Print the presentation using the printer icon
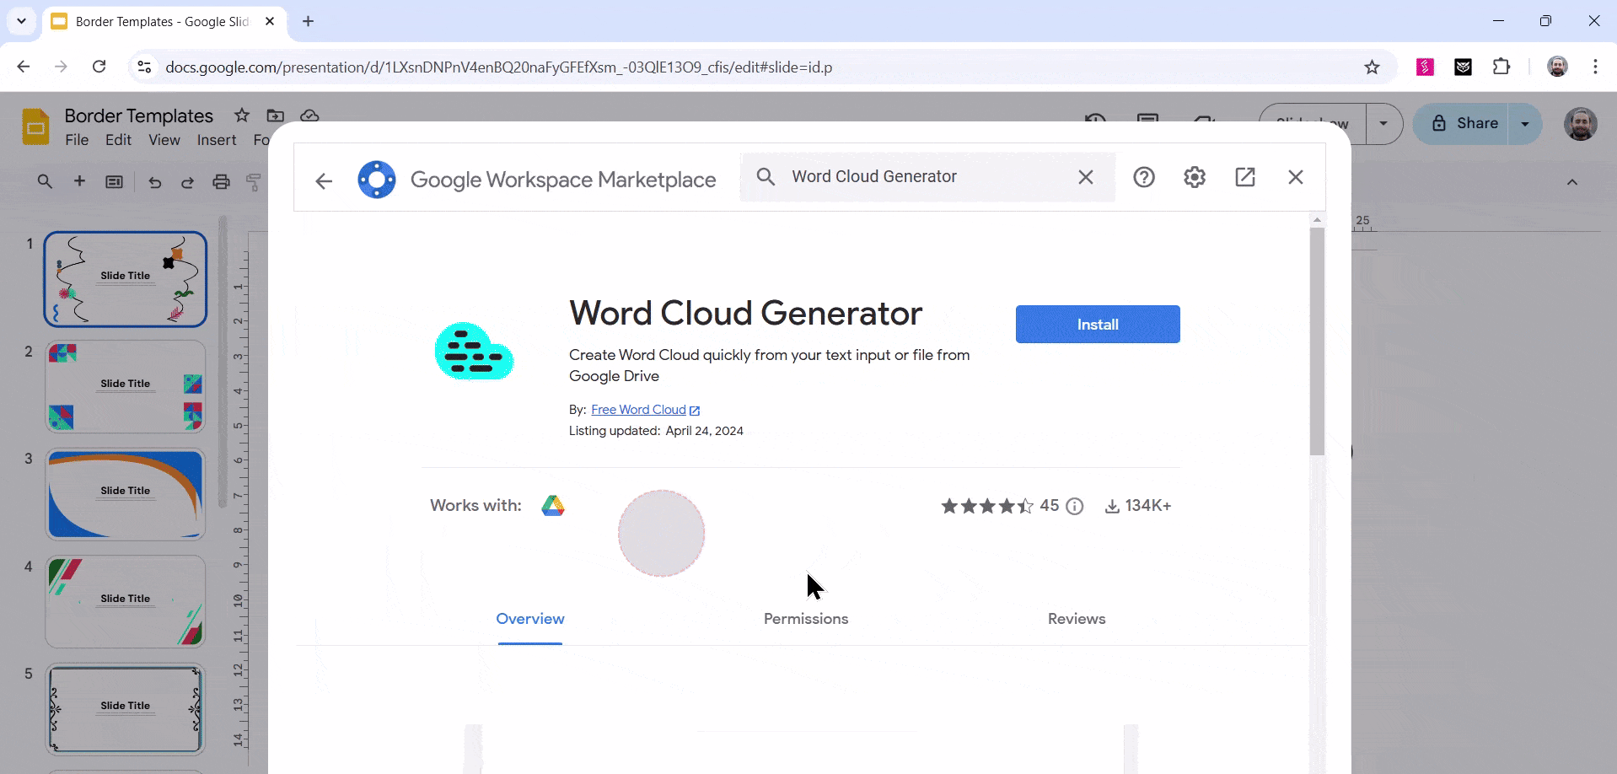1617x774 pixels. point(221,181)
